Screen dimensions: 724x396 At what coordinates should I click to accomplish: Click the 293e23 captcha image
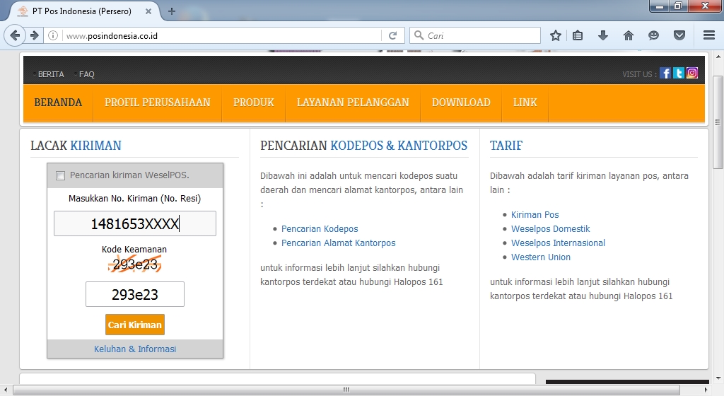pos(135,264)
